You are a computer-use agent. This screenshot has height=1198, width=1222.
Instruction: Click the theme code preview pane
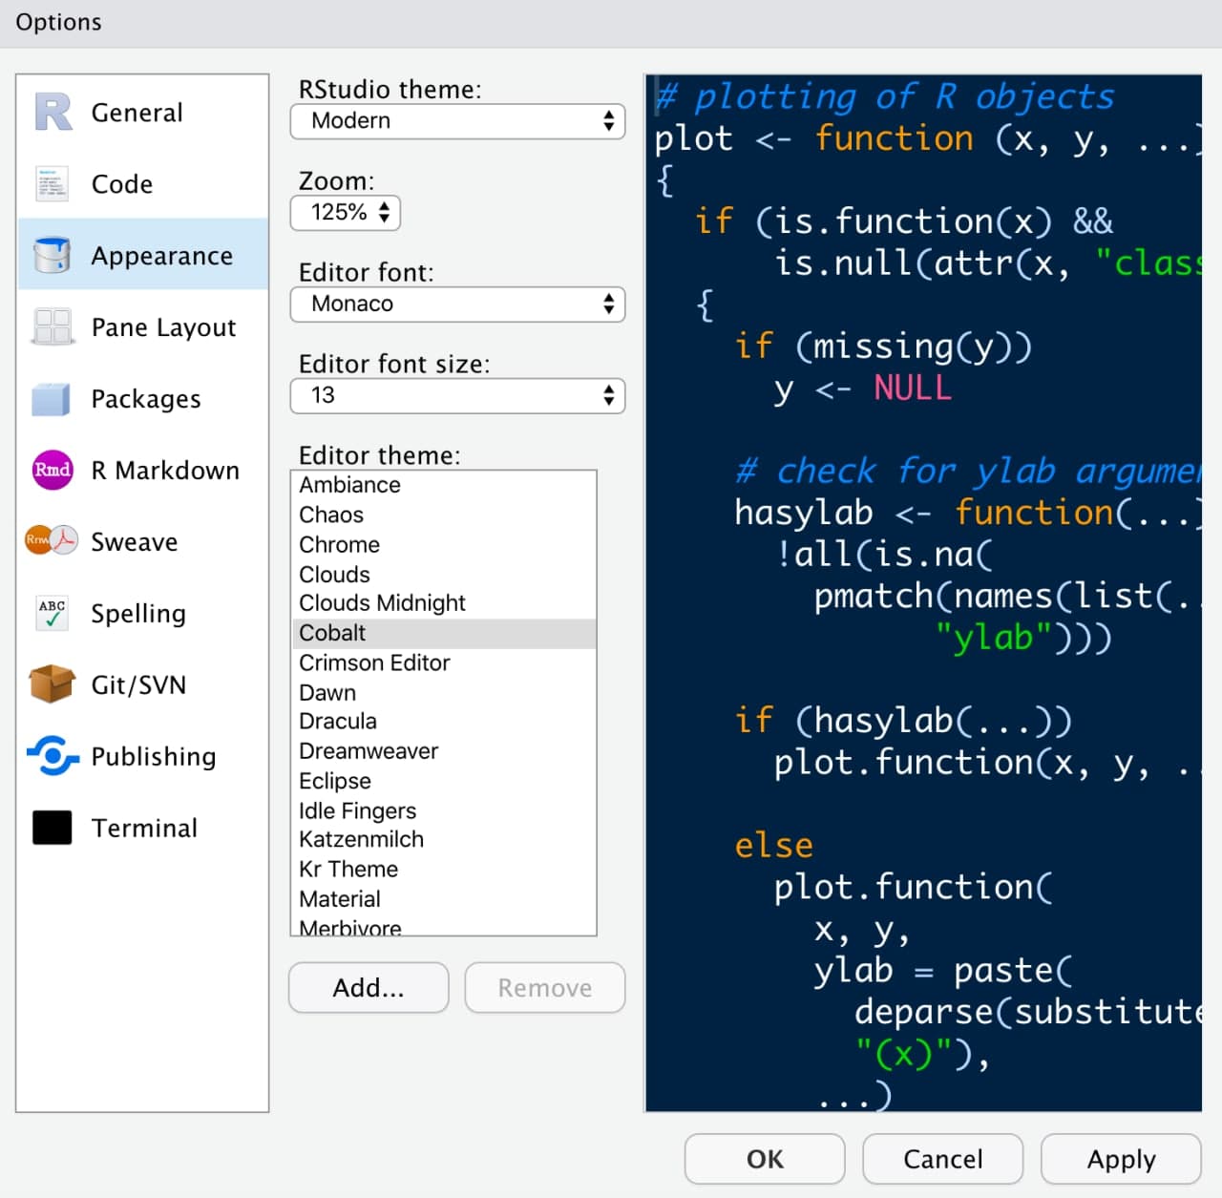click(923, 593)
